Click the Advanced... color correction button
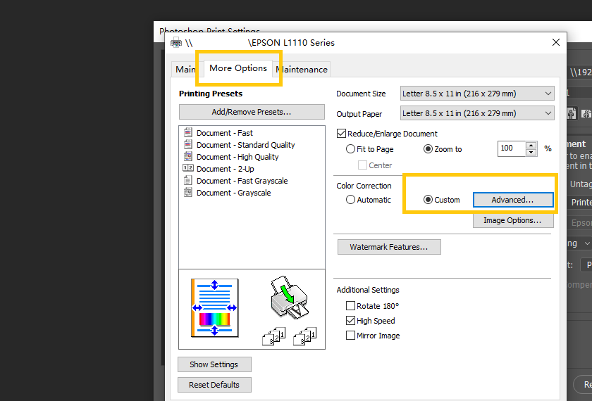The width and height of the screenshot is (592, 401). click(x=512, y=200)
